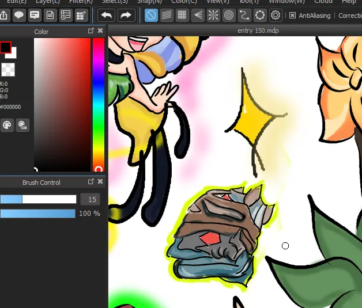Click the Correction label in toolbar
This screenshot has width=362, height=308.
coord(350,16)
